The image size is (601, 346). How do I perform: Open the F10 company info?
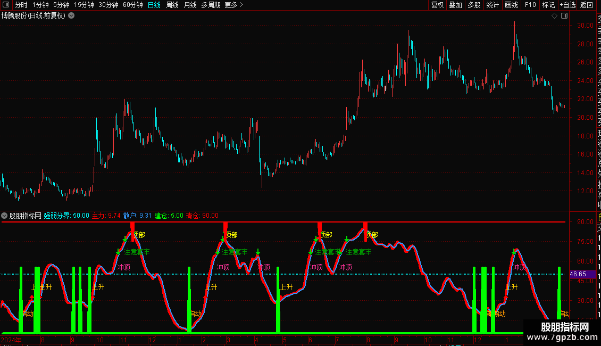point(530,5)
